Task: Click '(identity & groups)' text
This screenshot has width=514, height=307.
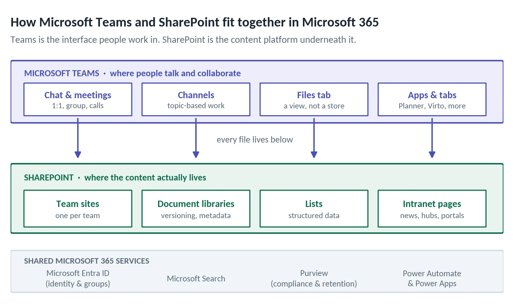Action: pos(78,284)
